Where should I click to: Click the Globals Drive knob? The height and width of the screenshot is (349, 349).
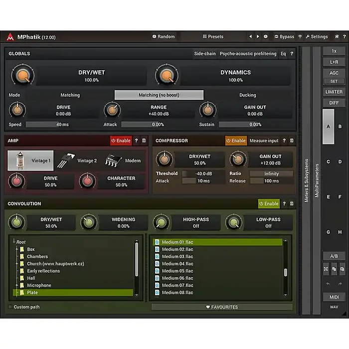click(x=17, y=110)
